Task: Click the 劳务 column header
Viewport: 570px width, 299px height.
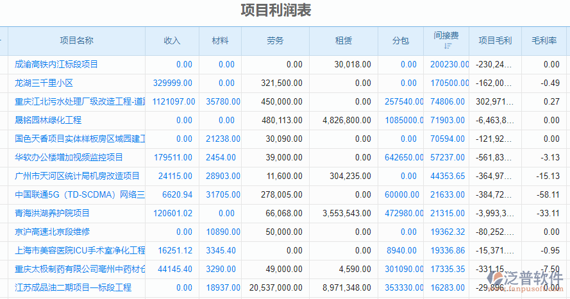Action: (x=275, y=40)
